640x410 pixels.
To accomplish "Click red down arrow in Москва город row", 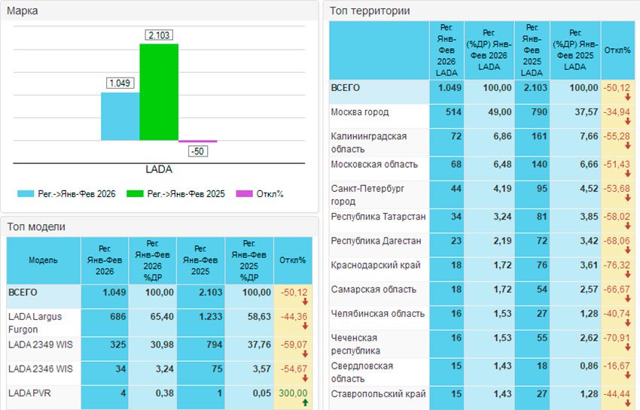I will point(627,120).
